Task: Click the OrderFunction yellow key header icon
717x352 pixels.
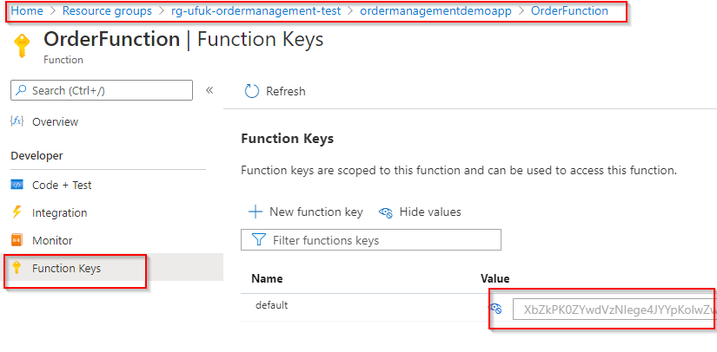Action: [22, 46]
